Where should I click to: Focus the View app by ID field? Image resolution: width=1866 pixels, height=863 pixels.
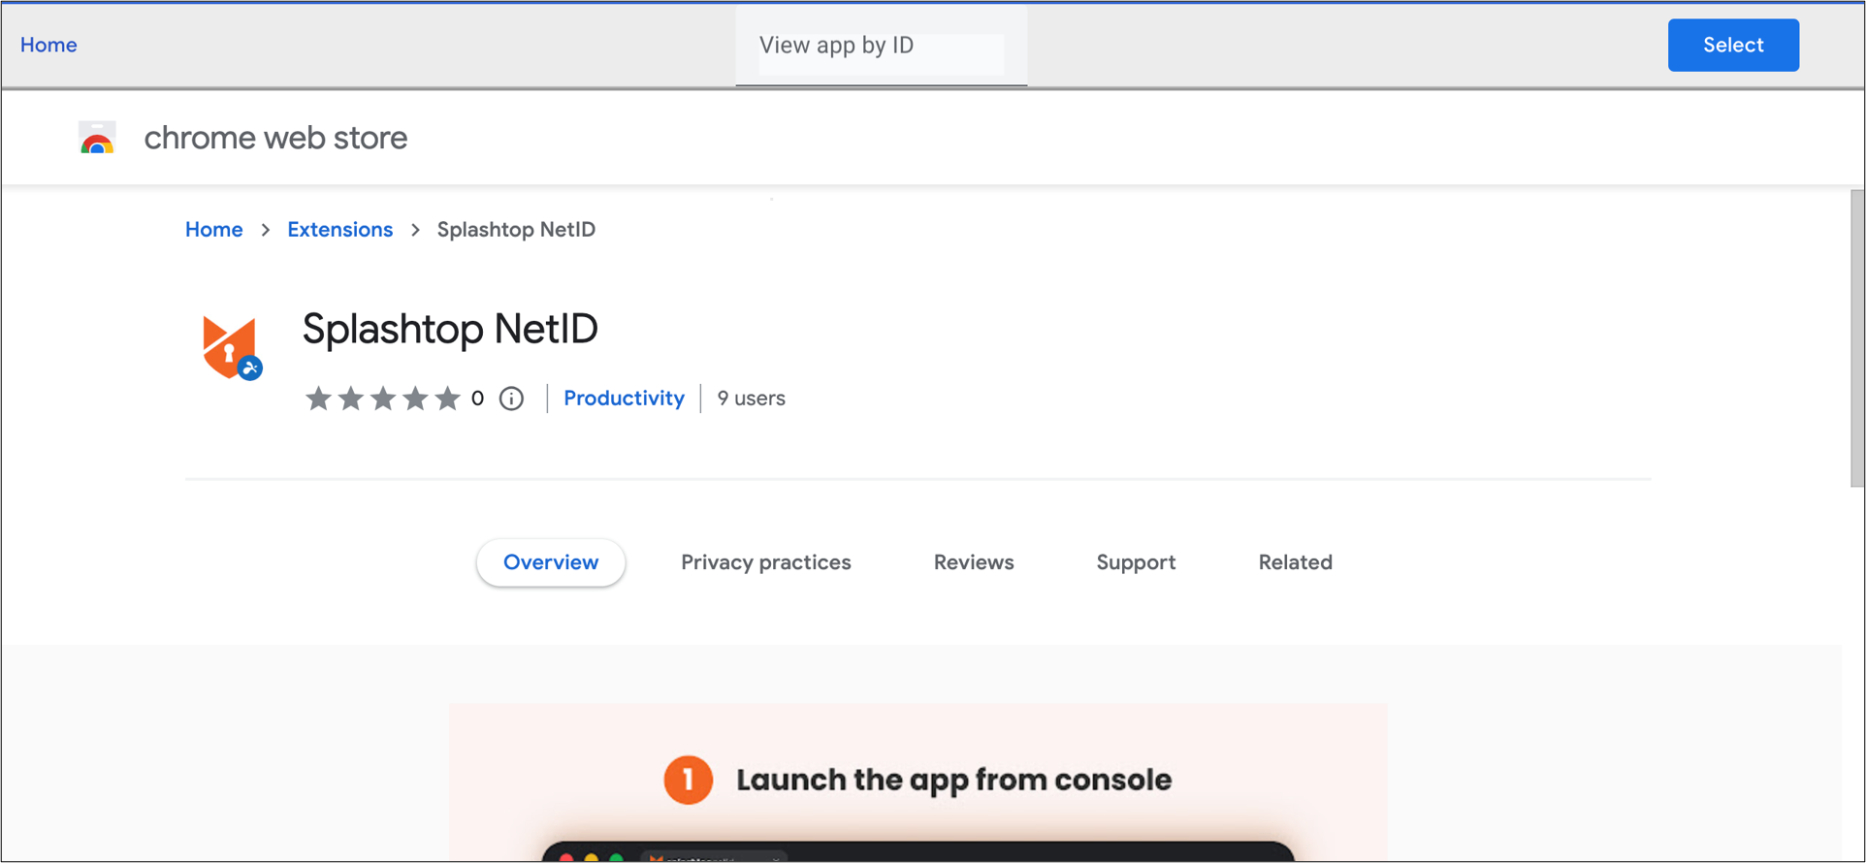pyautogui.click(x=881, y=46)
